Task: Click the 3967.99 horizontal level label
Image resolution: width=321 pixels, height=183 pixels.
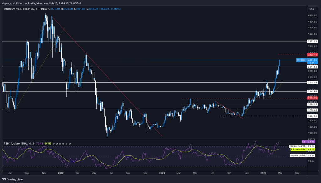Action: pyautogui.click(x=313, y=41)
